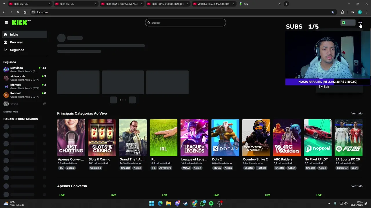Viewport: 371px width, 208px height.
Task: Click the Sport tag under EA Sports FC 26
Action: [354, 168]
